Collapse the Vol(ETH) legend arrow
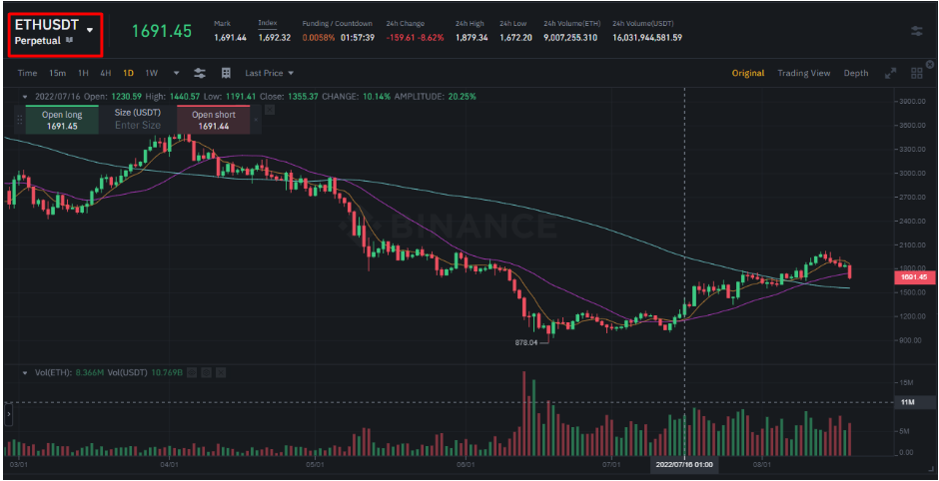 tap(24, 372)
